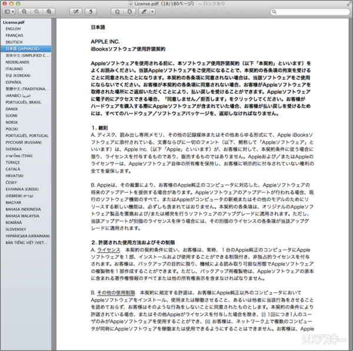Click the License.pdf document icon in title
The image size is (353, 351).
coord(131,4)
